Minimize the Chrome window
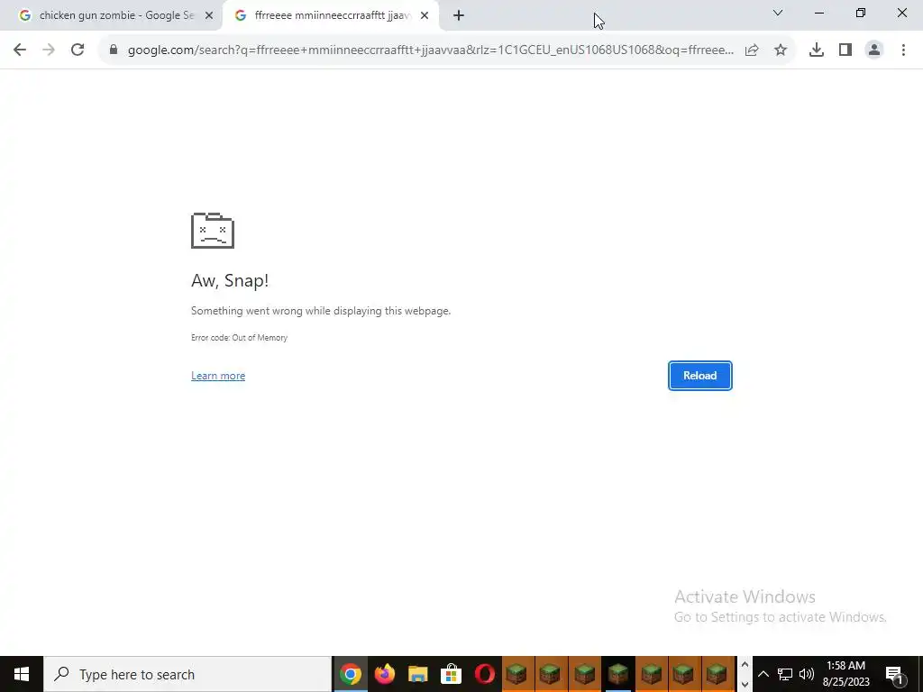923x692 pixels. point(818,13)
